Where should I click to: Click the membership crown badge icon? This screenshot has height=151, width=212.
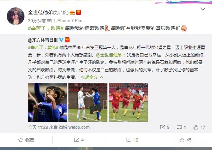[72, 12]
